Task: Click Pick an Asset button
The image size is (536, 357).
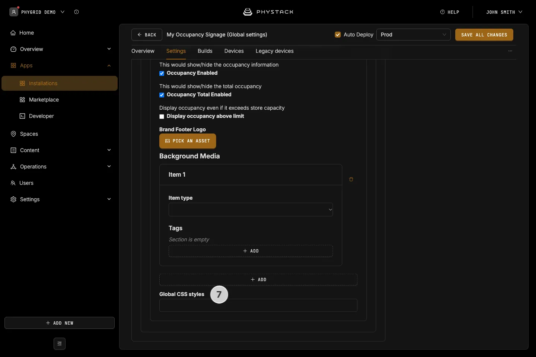Action: (188, 141)
